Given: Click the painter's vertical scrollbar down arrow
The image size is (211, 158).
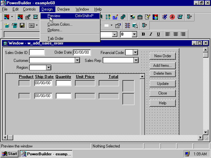Looking at the screenshot, I should click(x=205, y=132).
